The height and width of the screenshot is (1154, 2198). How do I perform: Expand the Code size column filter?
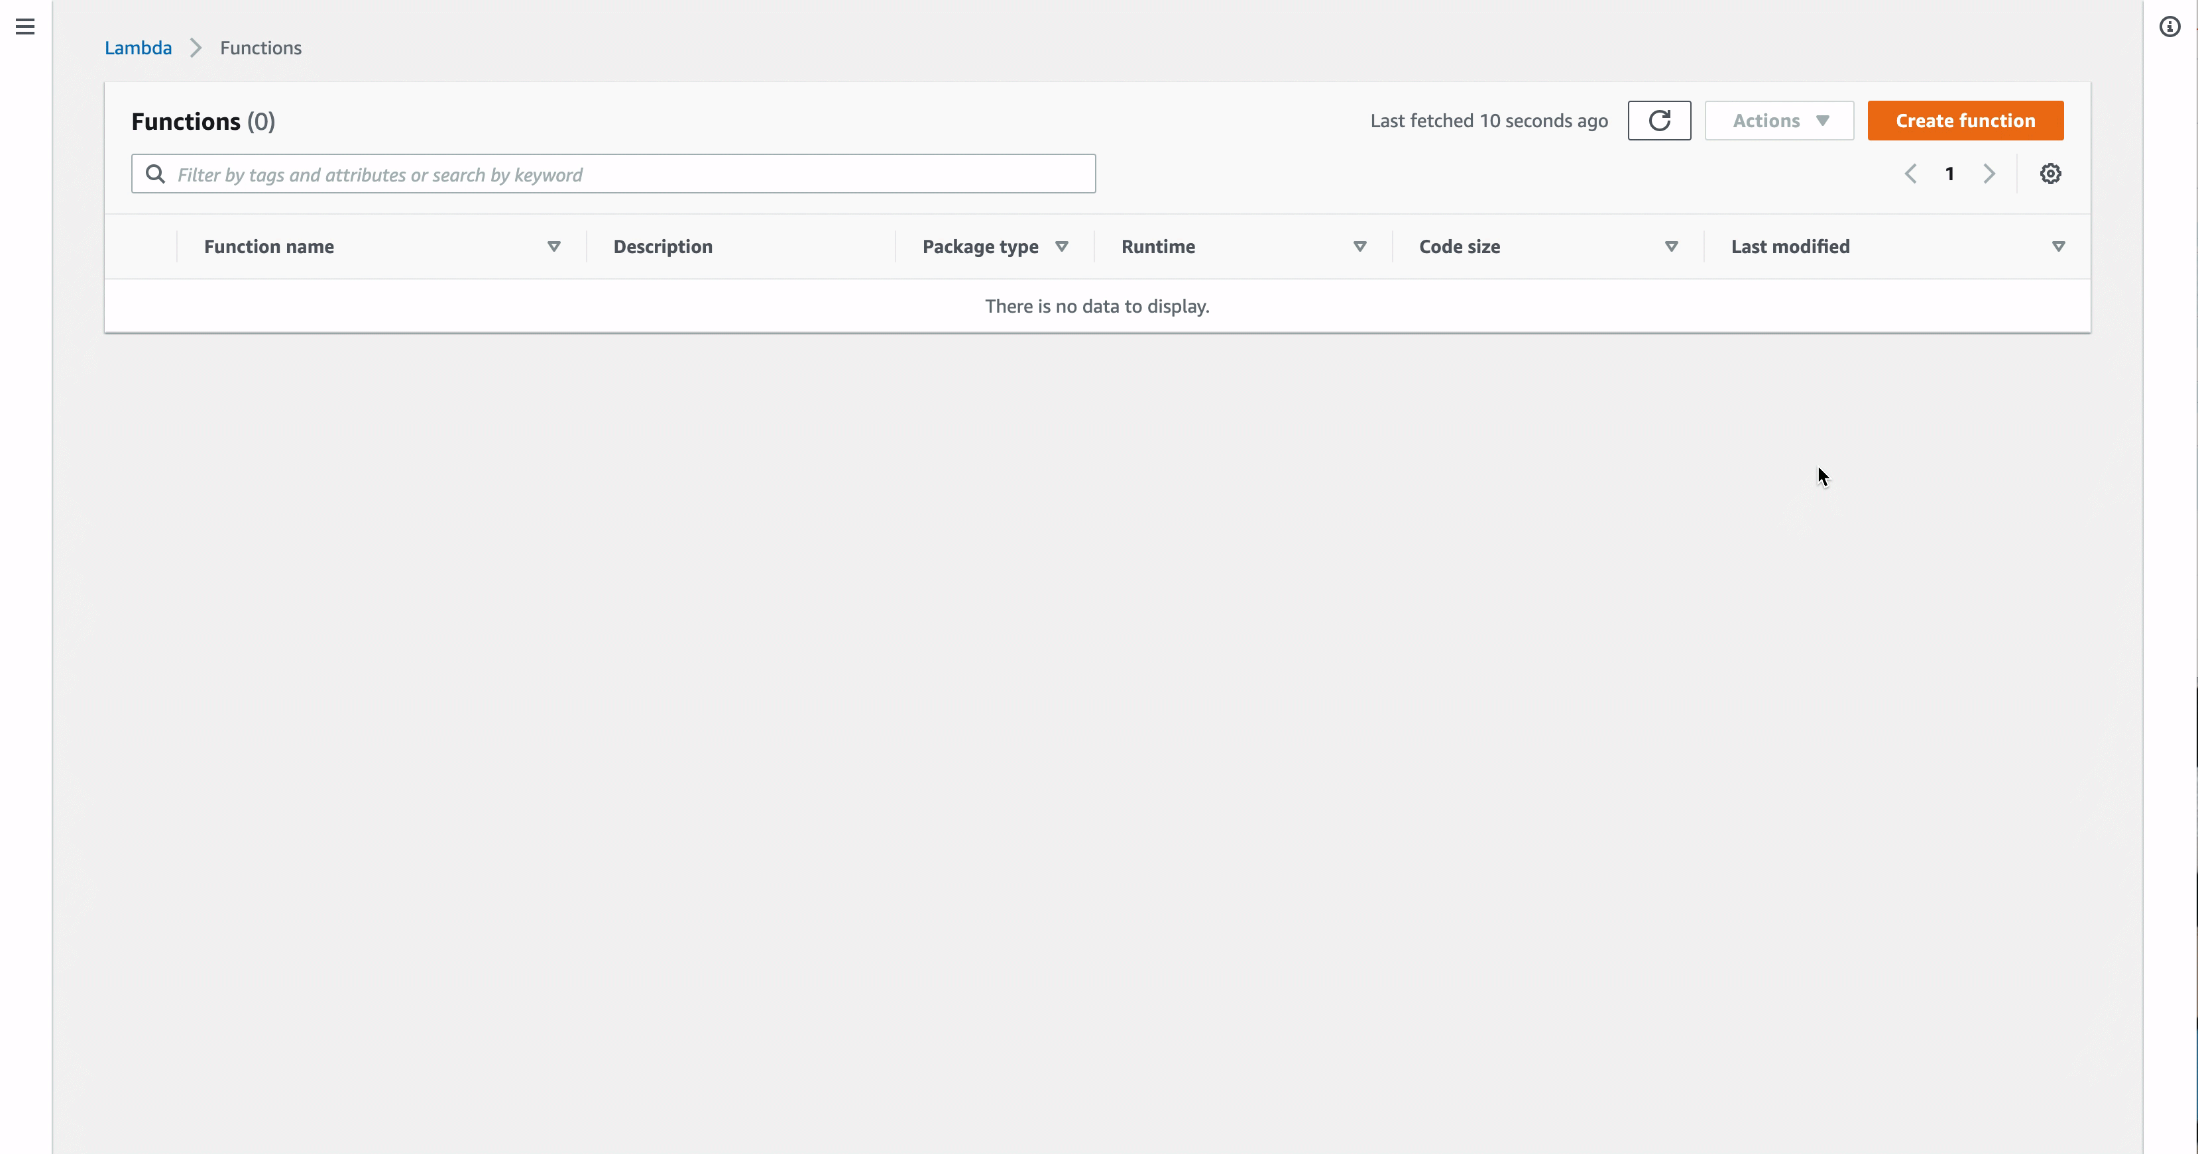[1670, 246]
